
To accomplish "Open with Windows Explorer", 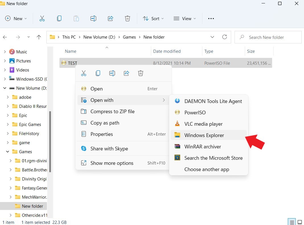I will (209, 135).
